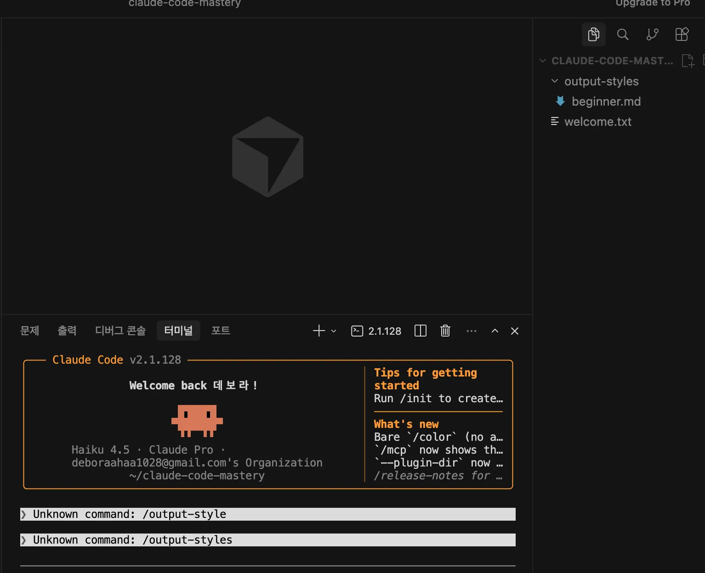Click the claude-code-mastery window title
Viewport: 705px width, 573px height.
185,3
